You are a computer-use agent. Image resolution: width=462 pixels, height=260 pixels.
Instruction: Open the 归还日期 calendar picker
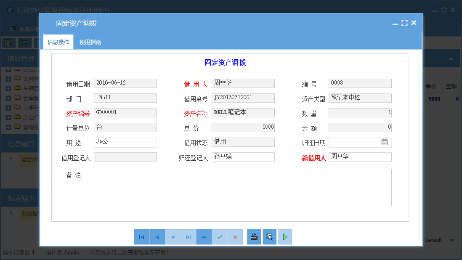pos(385,142)
